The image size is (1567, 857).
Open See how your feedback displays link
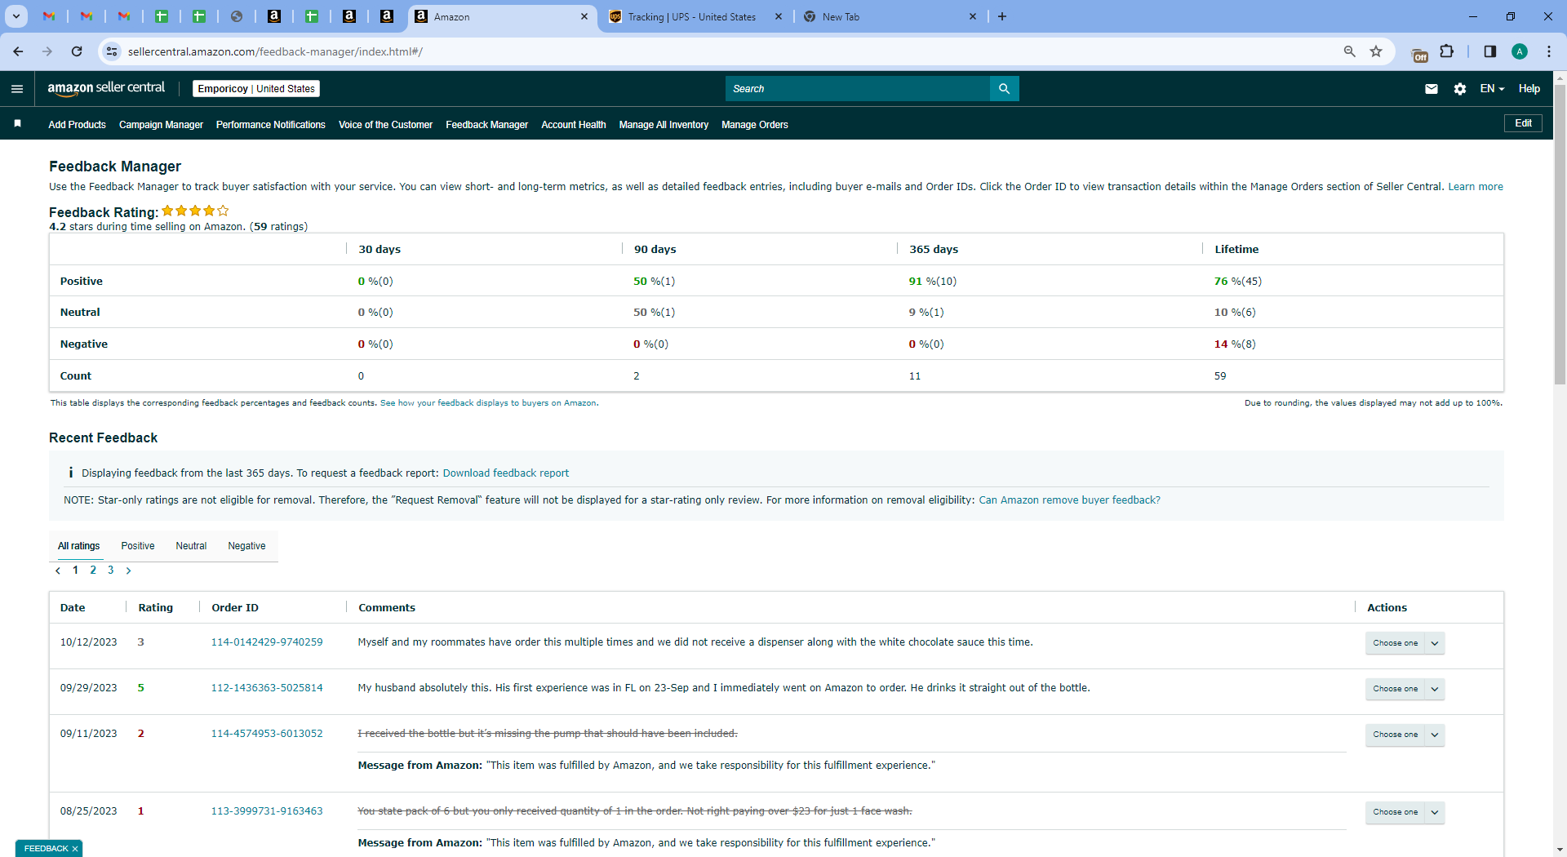tap(489, 403)
